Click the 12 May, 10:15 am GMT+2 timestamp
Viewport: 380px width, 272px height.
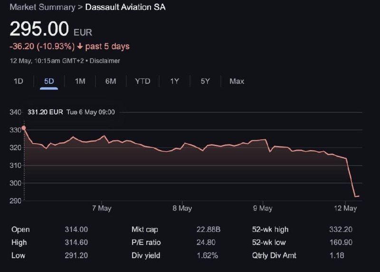47,61
